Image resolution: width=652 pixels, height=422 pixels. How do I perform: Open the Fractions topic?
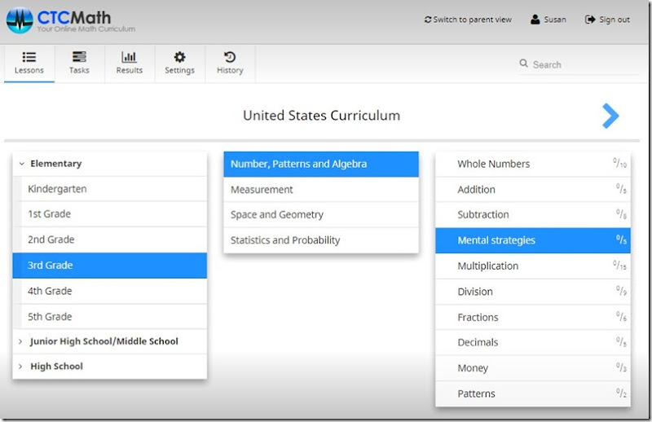[533, 317]
